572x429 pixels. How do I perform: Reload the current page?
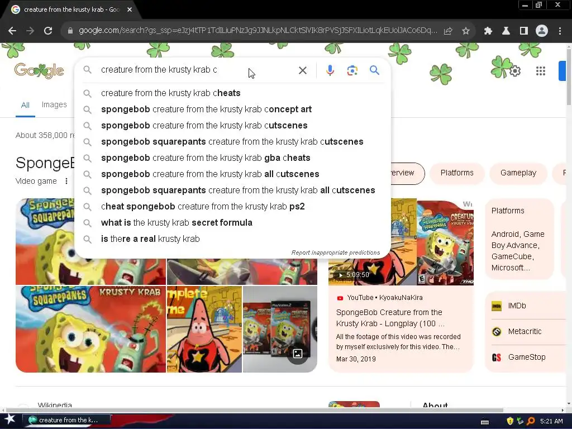point(48,31)
